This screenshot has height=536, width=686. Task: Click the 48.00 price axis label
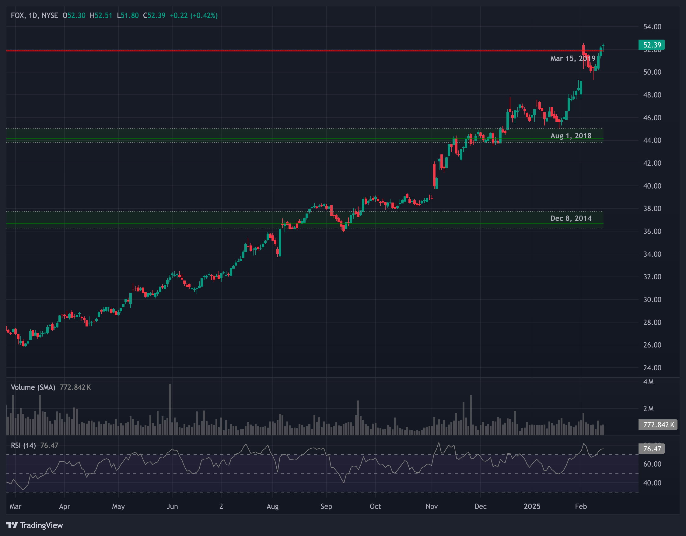[652, 95]
